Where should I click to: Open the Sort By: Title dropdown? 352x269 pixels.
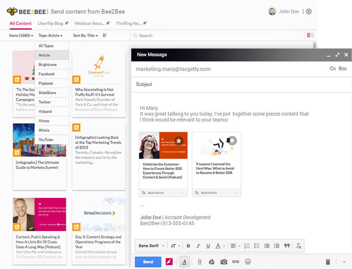[85, 35]
